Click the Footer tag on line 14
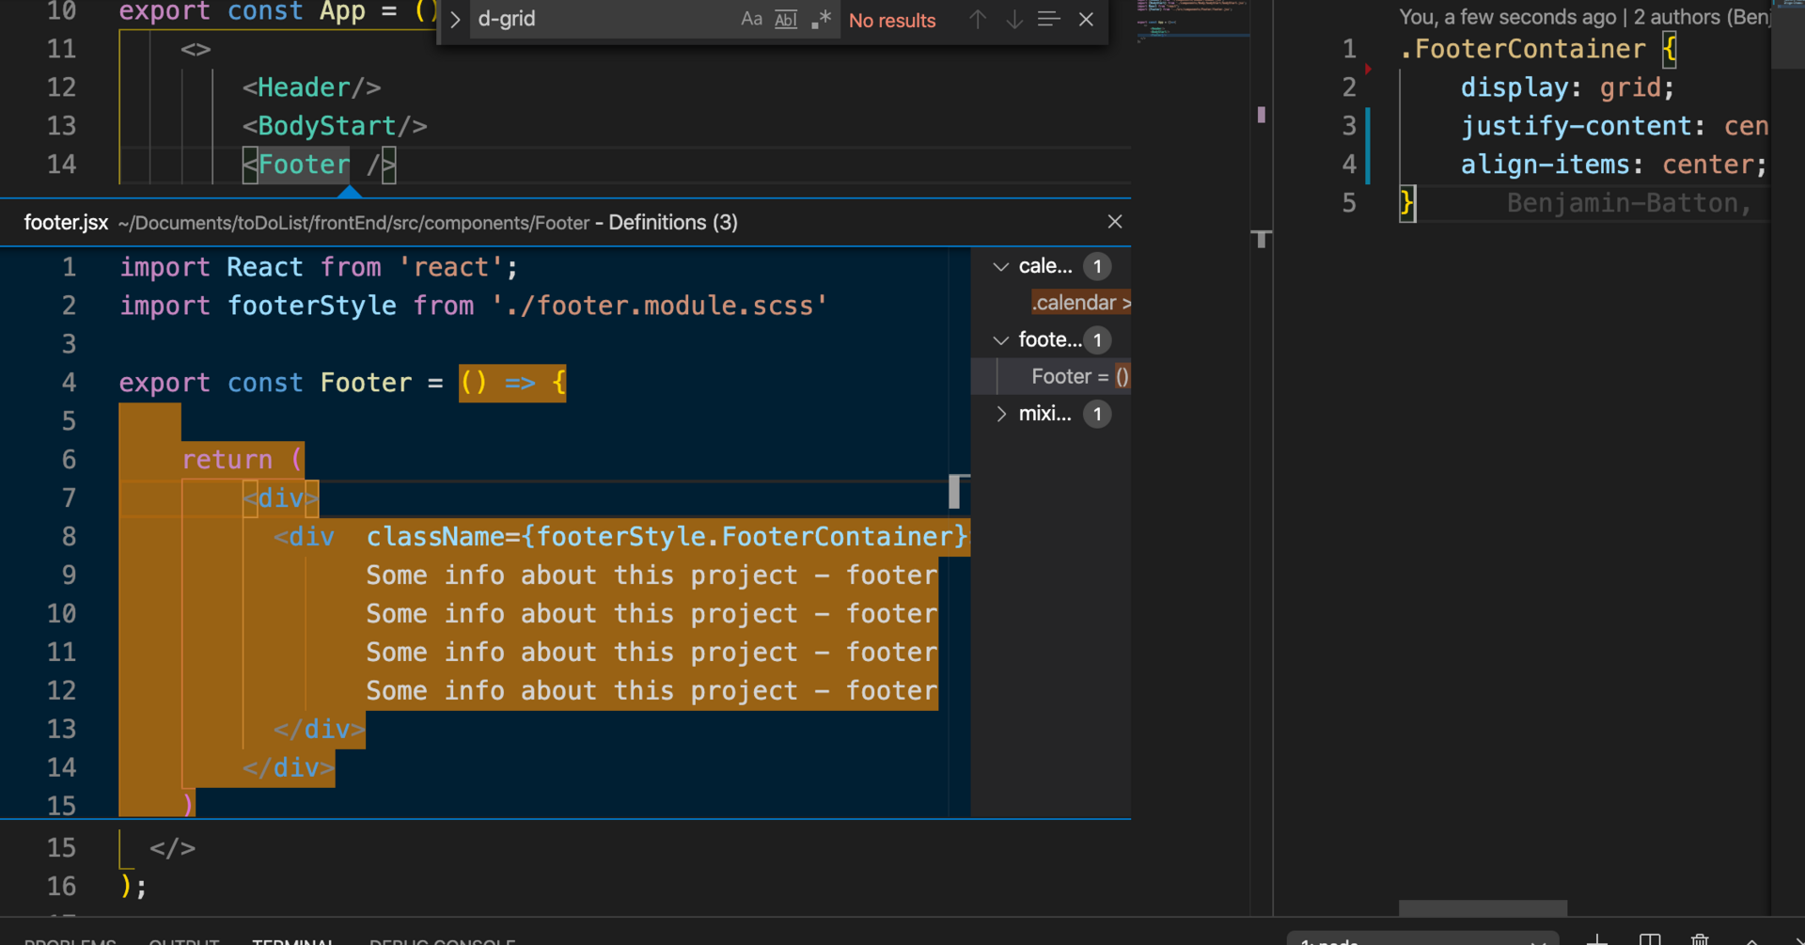The height and width of the screenshot is (945, 1805). (304, 165)
